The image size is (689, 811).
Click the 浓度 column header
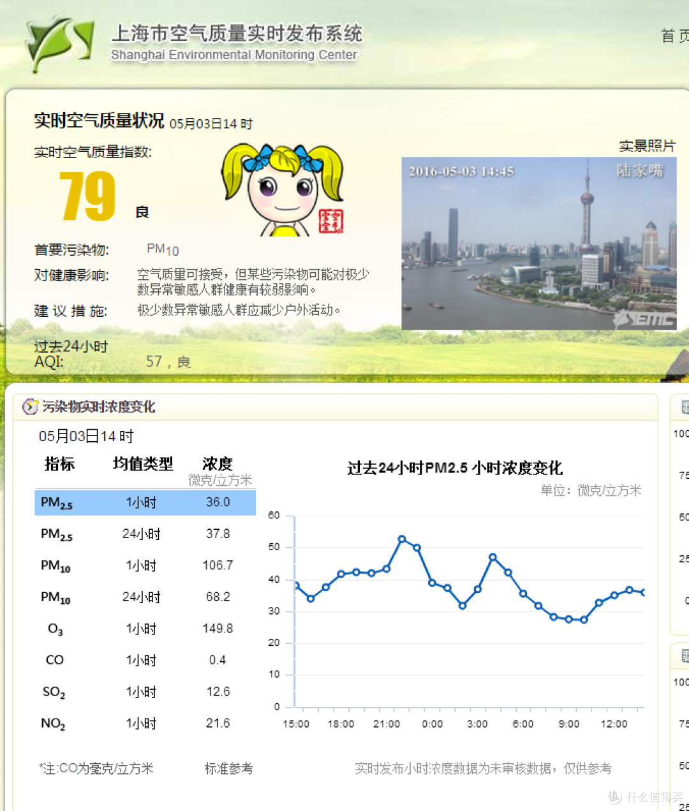(x=218, y=464)
